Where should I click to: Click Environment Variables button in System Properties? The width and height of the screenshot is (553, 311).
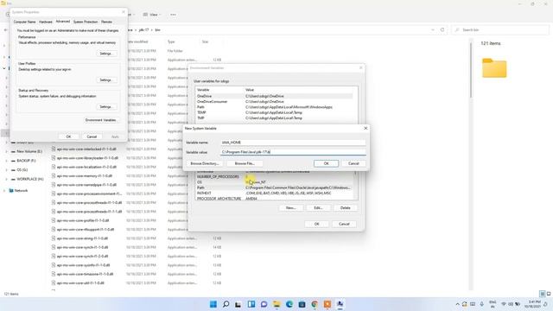pos(101,120)
